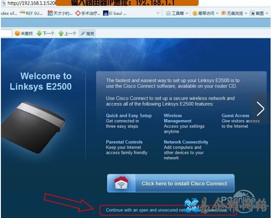
Task: Toggle the 高亮 highlight button
Action: (x=87, y=33)
